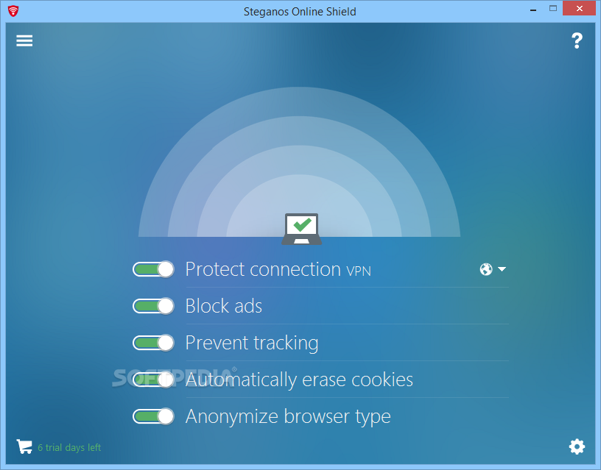Toggle the Block ads switch
The width and height of the screenshot is (601, 470).
pyautogui.click(x=153, y=306)
